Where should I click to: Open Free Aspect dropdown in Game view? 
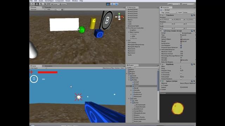pos(38,68)
